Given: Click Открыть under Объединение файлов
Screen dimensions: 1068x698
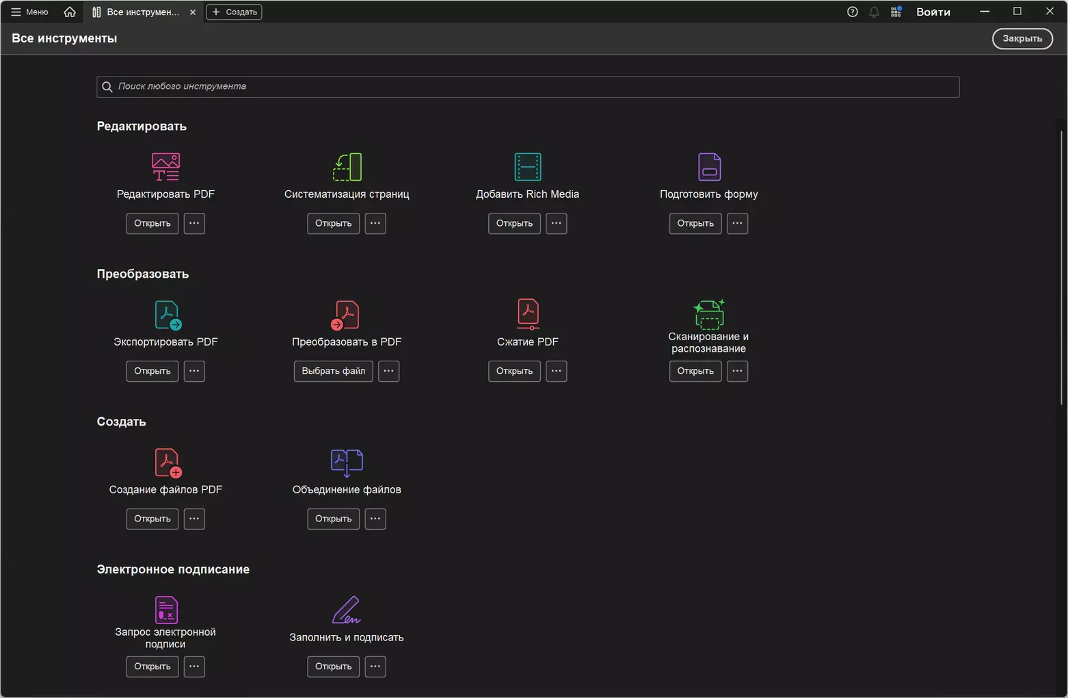Looking at the screenshot, I should tap(334, 519).
